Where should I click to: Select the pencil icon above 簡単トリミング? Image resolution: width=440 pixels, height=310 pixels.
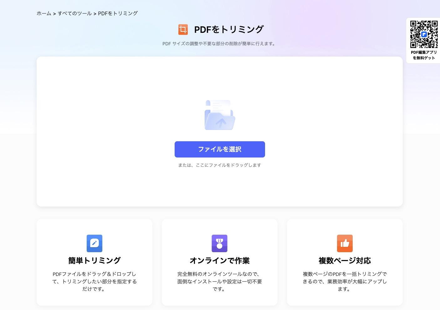tap(94, 243)
